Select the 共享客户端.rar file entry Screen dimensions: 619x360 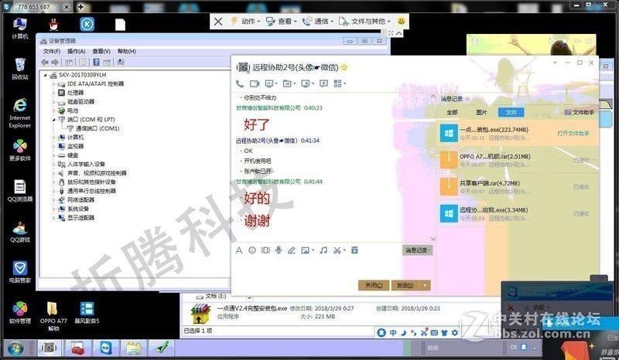pos(518,186)
